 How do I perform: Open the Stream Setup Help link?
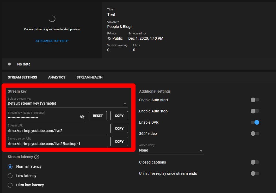[x=52, y=41]
